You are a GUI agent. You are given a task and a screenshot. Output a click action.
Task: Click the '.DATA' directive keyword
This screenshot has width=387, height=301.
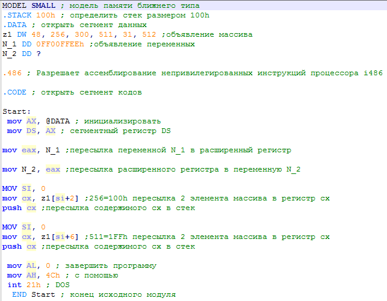(x=14, y=25)
